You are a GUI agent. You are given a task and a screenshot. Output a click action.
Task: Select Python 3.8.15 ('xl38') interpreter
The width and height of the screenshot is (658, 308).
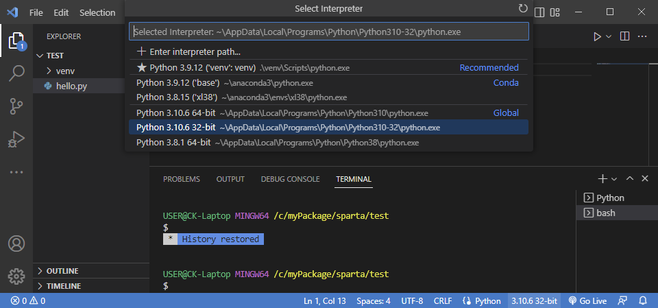coord(328,97)
